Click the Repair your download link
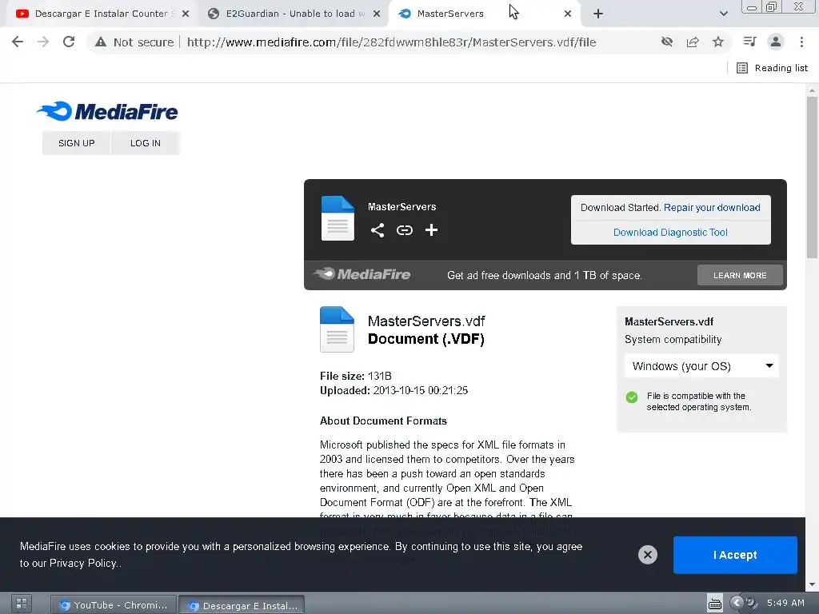The image size is (819, 614). [x=711, y=207]
